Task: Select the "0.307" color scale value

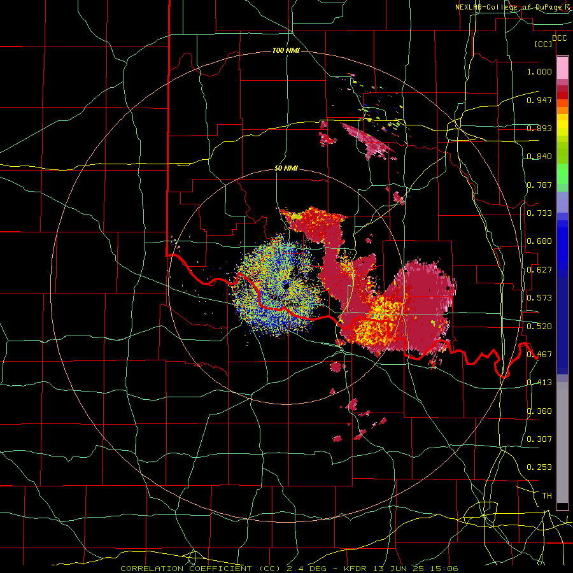Action: tap(539, 439)
